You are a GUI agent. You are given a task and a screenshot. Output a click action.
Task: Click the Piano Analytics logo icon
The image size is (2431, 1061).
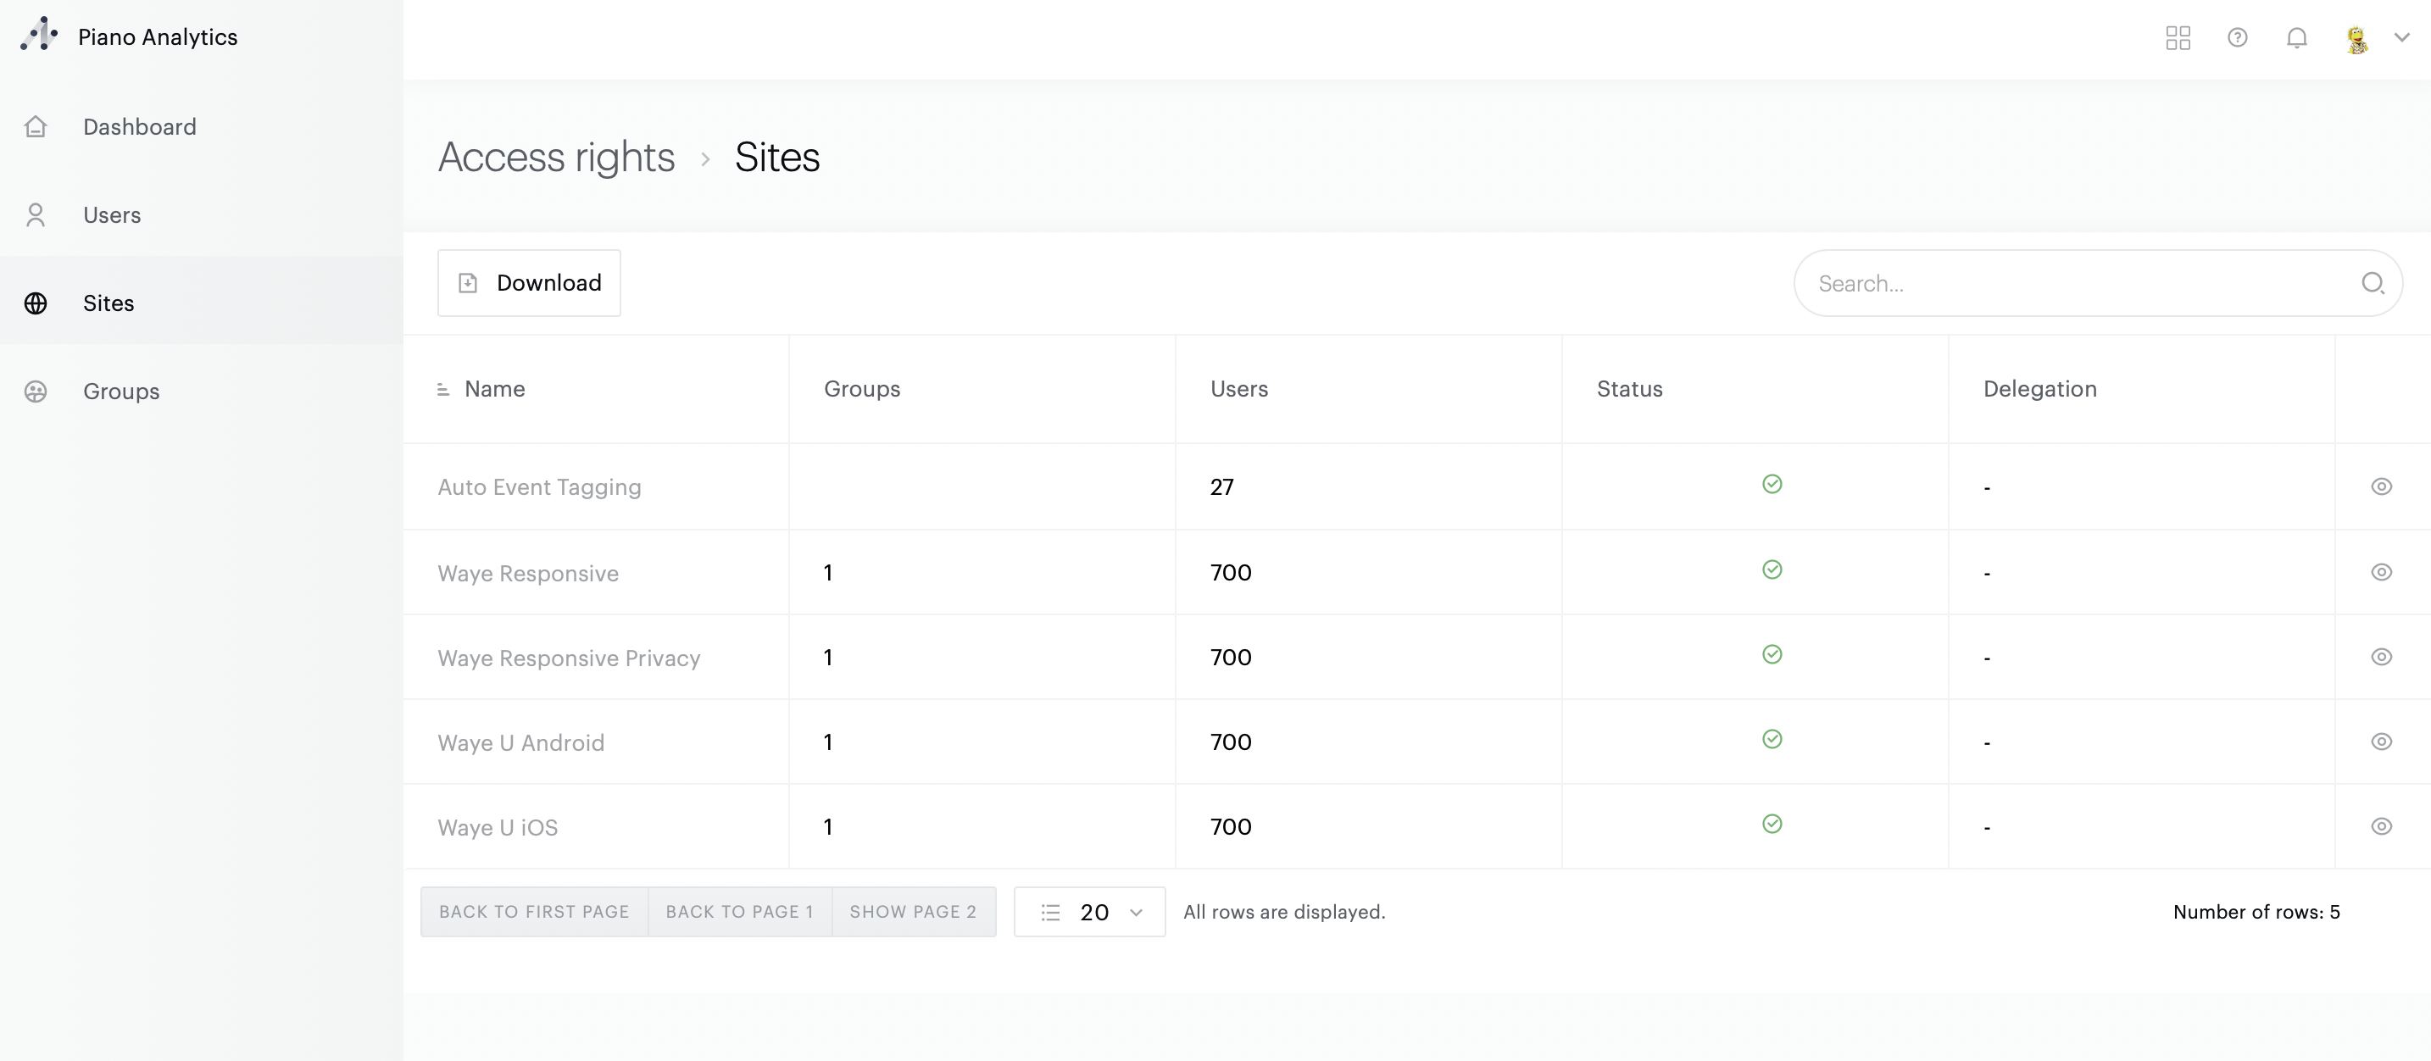[x=39, y=35]
